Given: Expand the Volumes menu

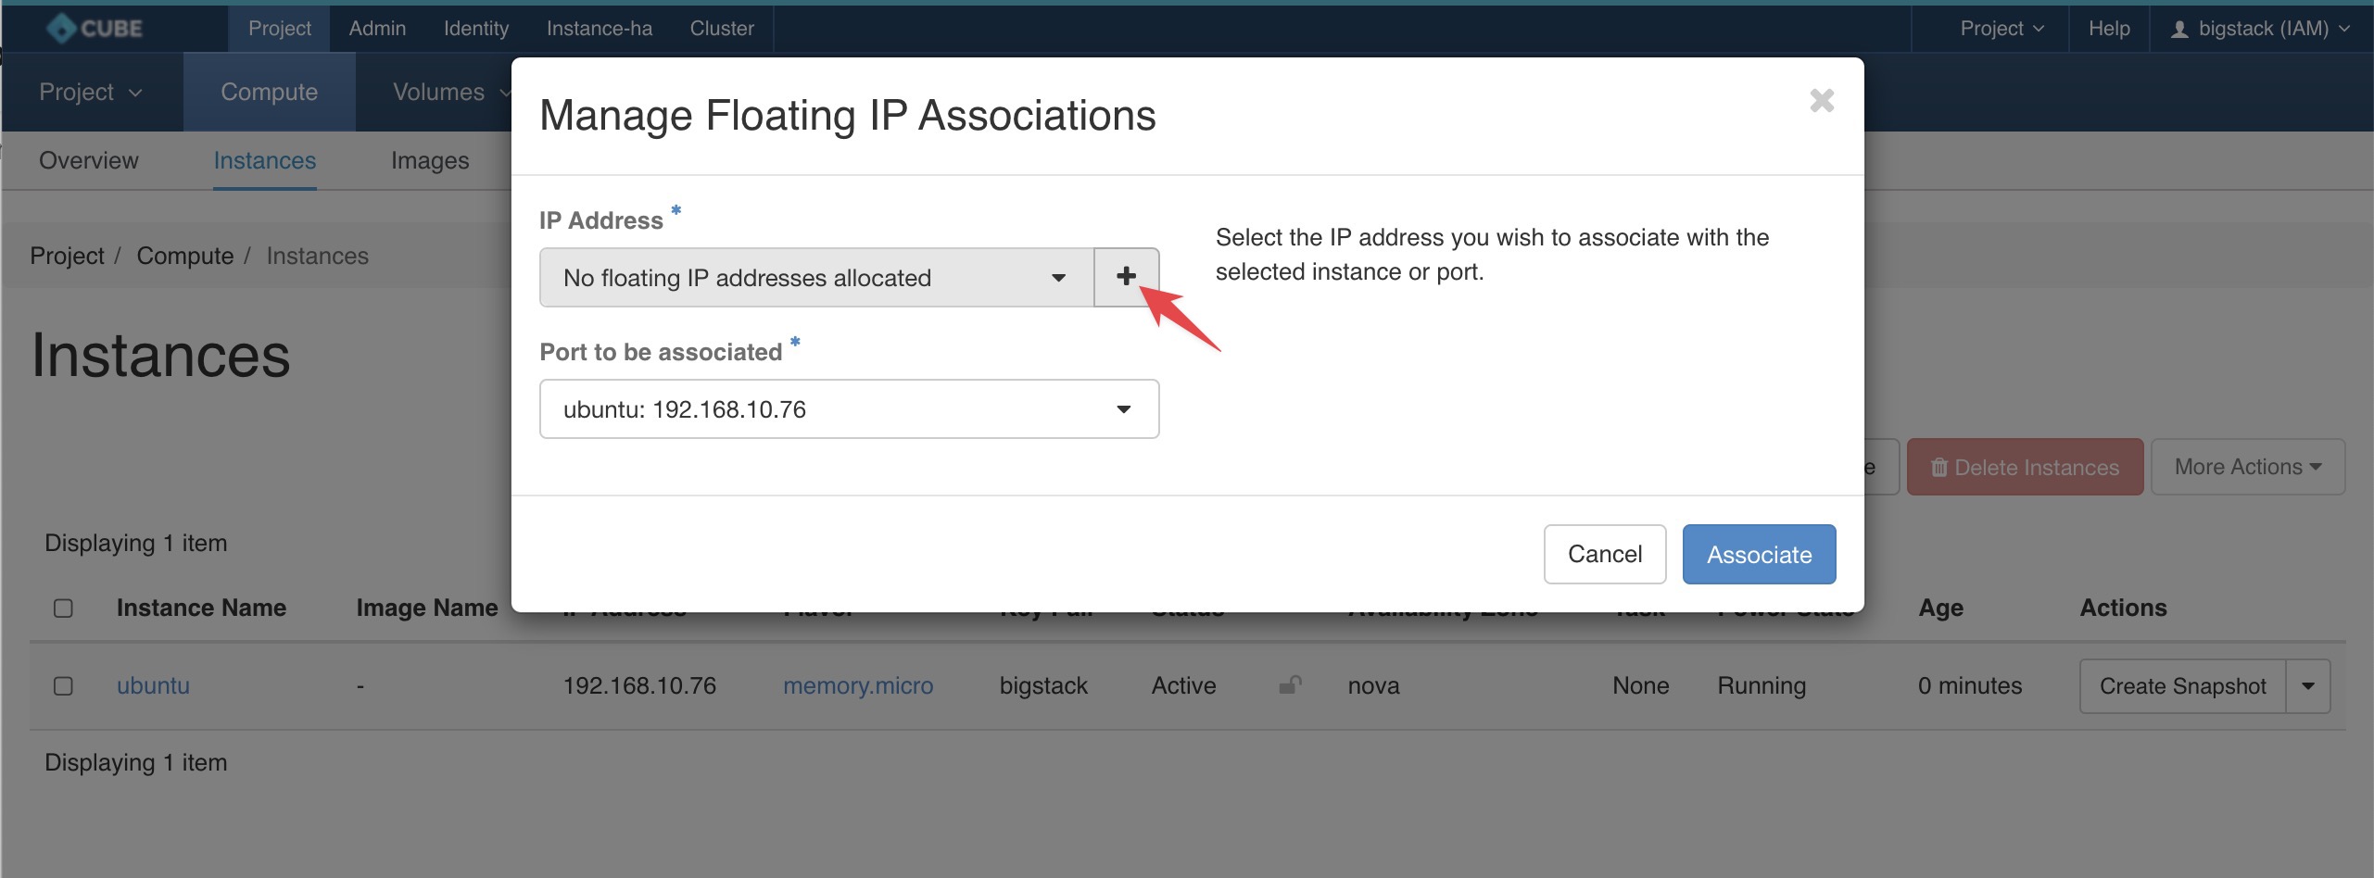Looking at the screenshot, I should (451, 92).
